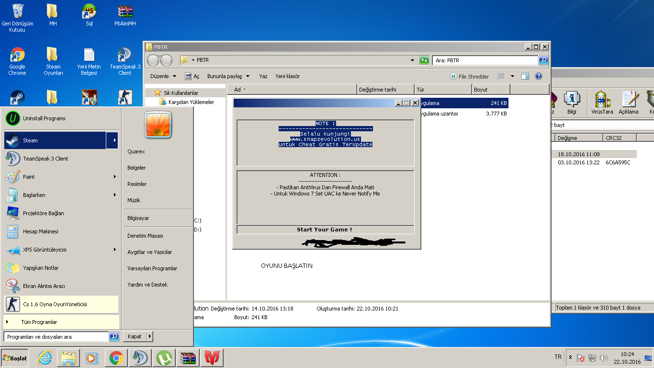654x368 pixels.
Task: Open Hesap Makinesi from Start menu
Action: click(61, 231)
